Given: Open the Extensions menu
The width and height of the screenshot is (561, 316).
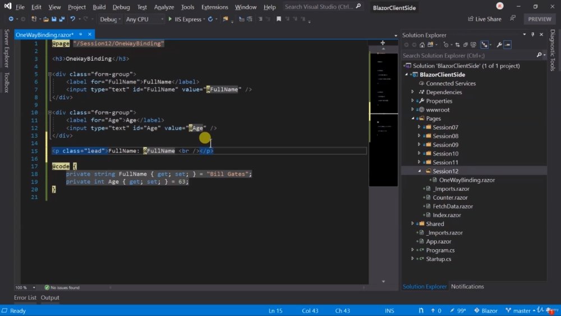Looking at the screenshot, I should click(x=215, y=7).
